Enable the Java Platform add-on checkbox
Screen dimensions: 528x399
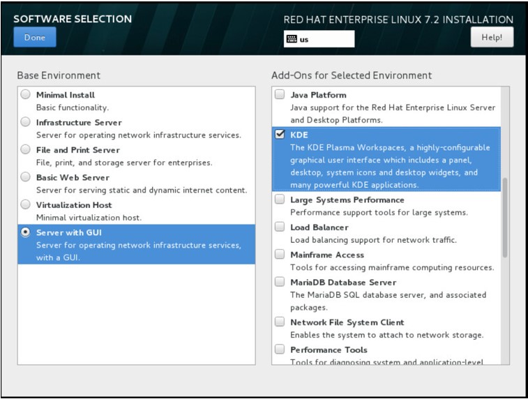point(280,94)
